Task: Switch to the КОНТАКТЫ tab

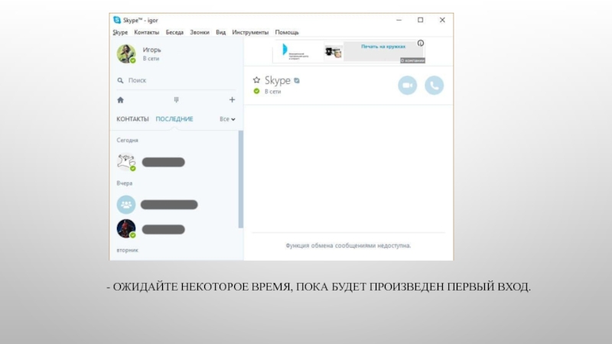Action: coord(132,119)
